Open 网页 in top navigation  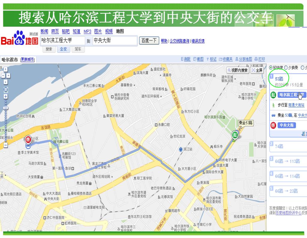(x=55, y=31)
